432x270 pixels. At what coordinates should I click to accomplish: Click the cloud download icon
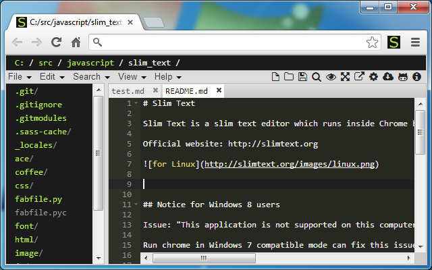pyautogui.click(x=388, y=76)
